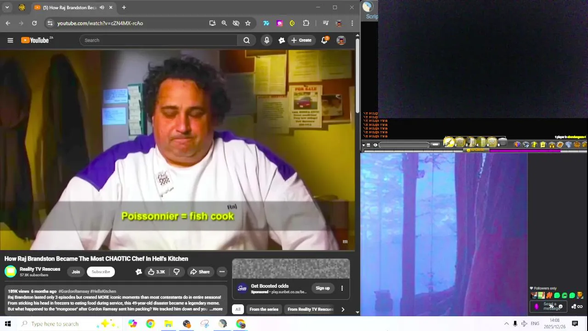Like the video with 3.3K thumbs up
Screen dimensions: 588x331
156,272
